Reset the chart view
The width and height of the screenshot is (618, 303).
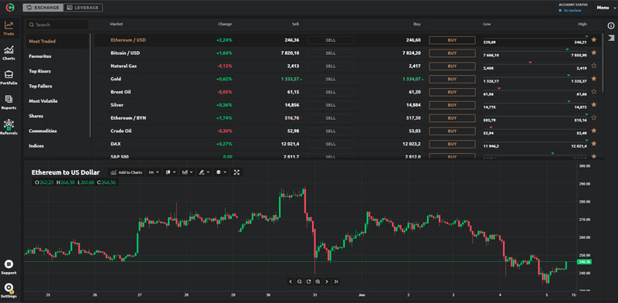tap(308, 281)
